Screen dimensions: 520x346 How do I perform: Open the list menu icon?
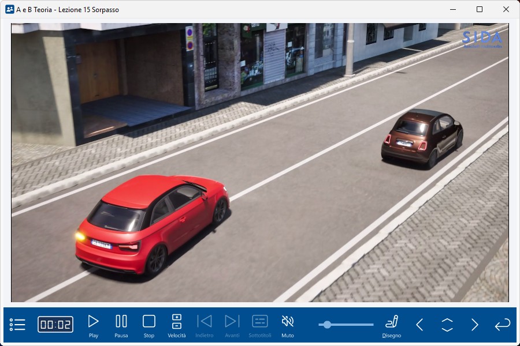click(x=18, y=325)
